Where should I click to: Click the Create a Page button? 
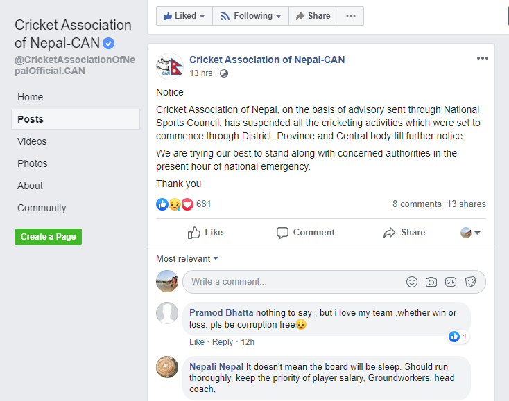point(48,237)
